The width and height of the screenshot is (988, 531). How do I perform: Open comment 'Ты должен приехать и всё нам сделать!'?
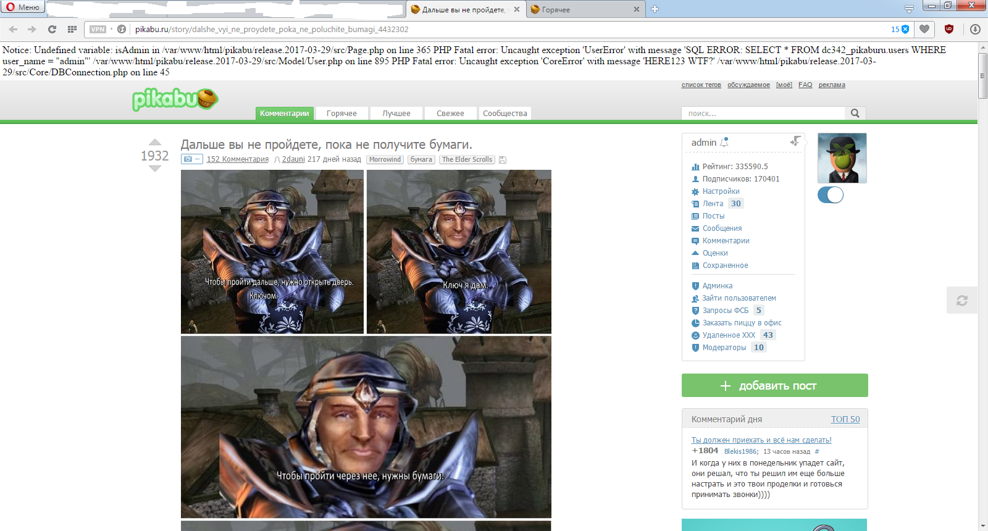(761, 440)
